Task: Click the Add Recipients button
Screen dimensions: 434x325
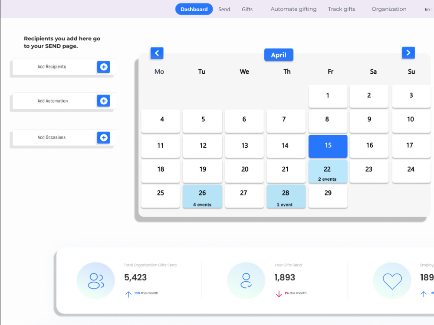Action: (x=64, y=67)
